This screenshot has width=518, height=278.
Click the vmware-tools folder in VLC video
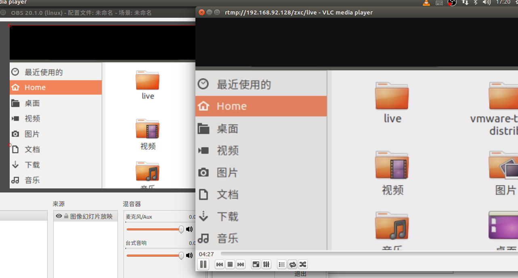(x=503, y=96)
